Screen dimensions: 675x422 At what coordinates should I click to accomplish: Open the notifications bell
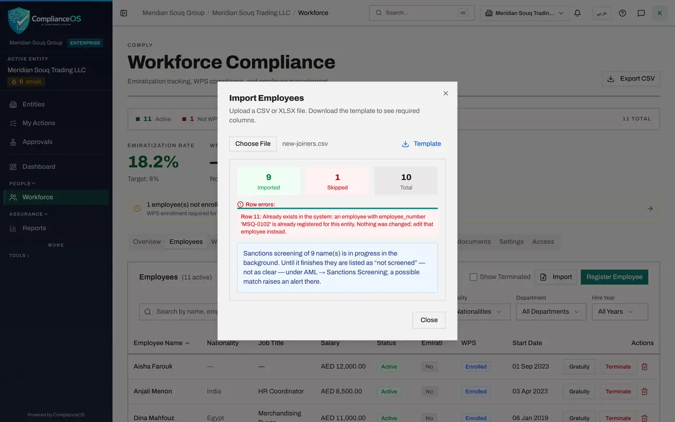577,13
